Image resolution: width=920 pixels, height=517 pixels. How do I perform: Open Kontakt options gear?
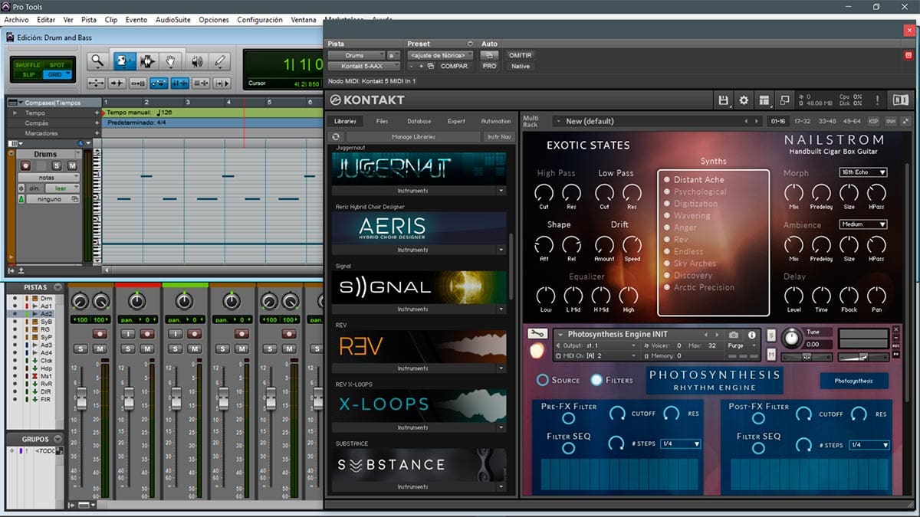coord(743,100)
